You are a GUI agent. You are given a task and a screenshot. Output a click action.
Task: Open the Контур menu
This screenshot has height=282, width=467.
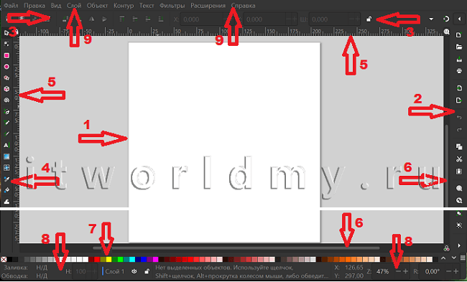click(124, 6)
